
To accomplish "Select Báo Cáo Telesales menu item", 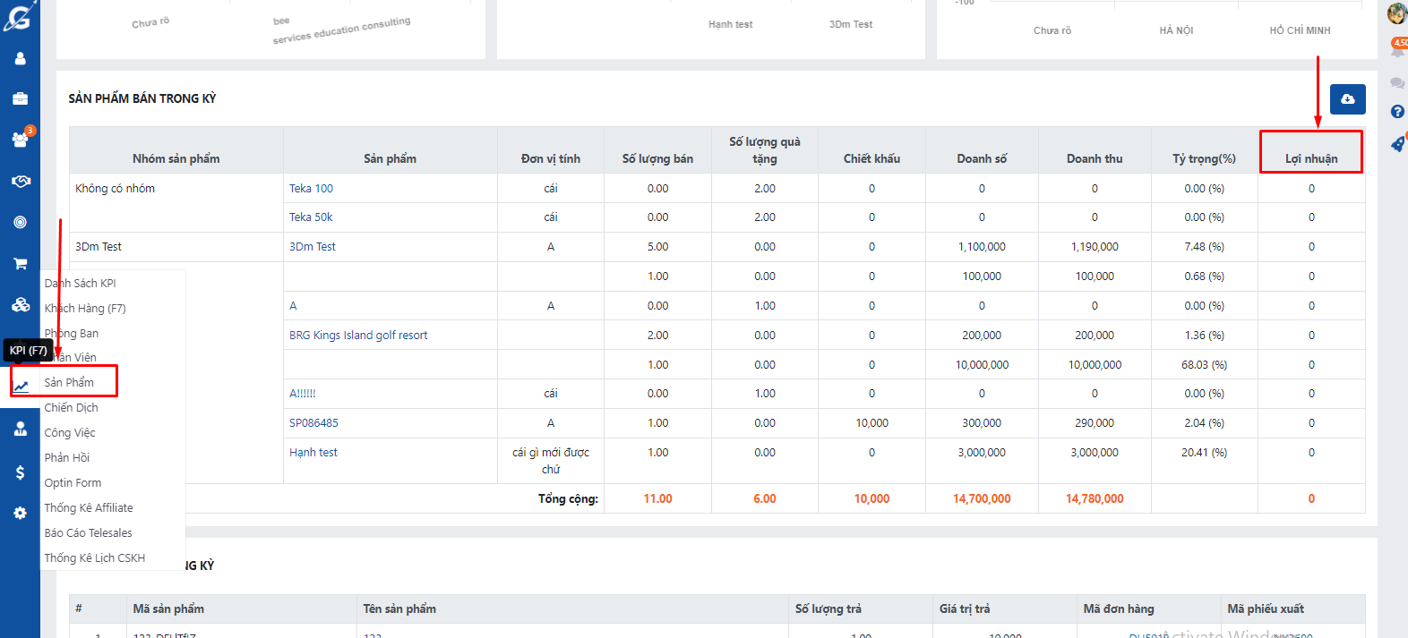I will 88,532.
